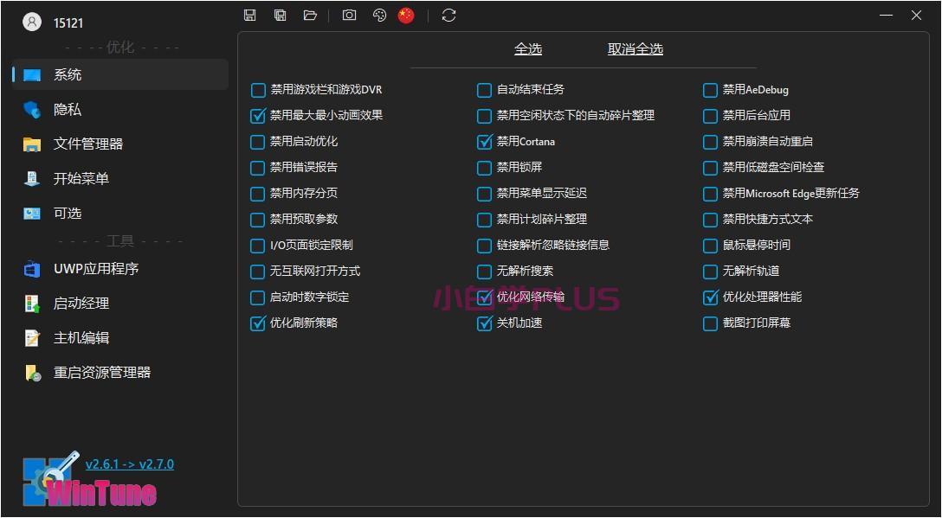Viewport: 942px width, 518px height.
Task: Open the folder load icon in toolbar
Action: point(310,16)
